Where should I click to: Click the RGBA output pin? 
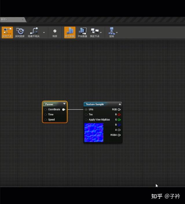(119, 135)
